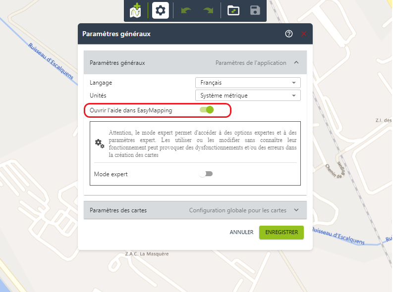
Task: Click the floppy disk save icon
Action: (x=255, y=10)
